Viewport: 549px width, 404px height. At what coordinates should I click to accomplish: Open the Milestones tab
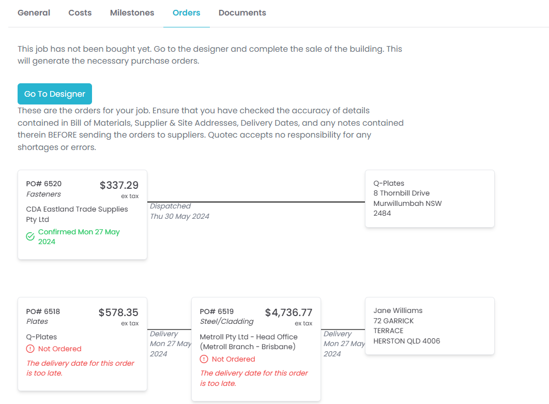point(132,13)
